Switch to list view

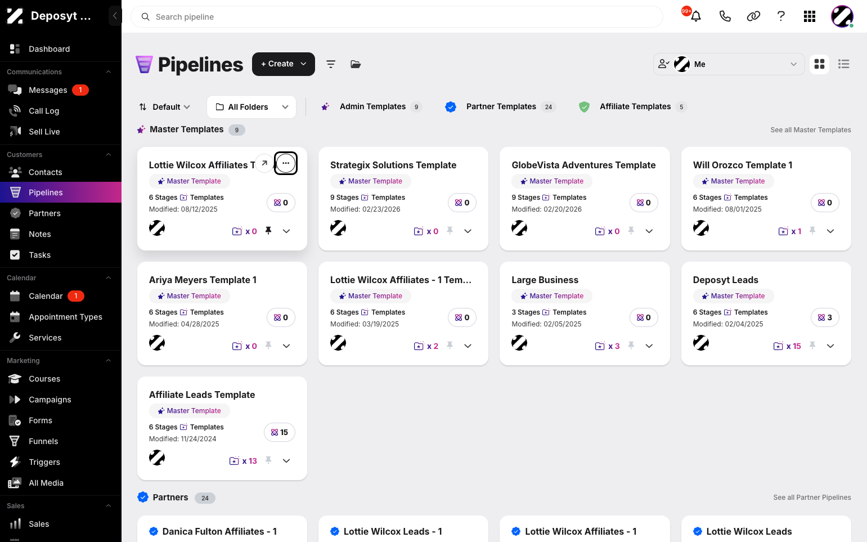(843, 64)
